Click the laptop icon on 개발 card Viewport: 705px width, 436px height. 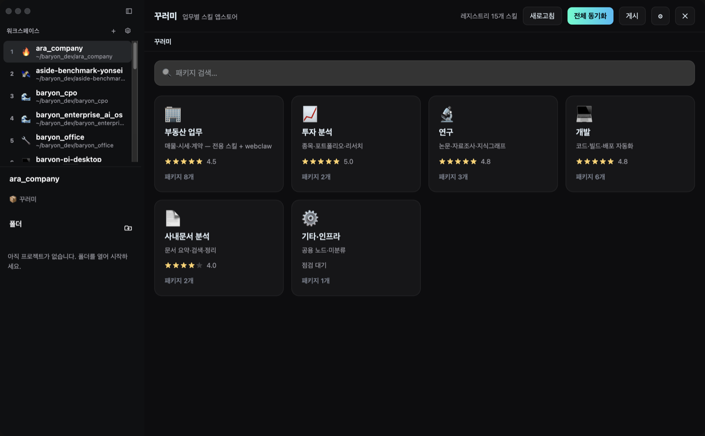[584, 114]
